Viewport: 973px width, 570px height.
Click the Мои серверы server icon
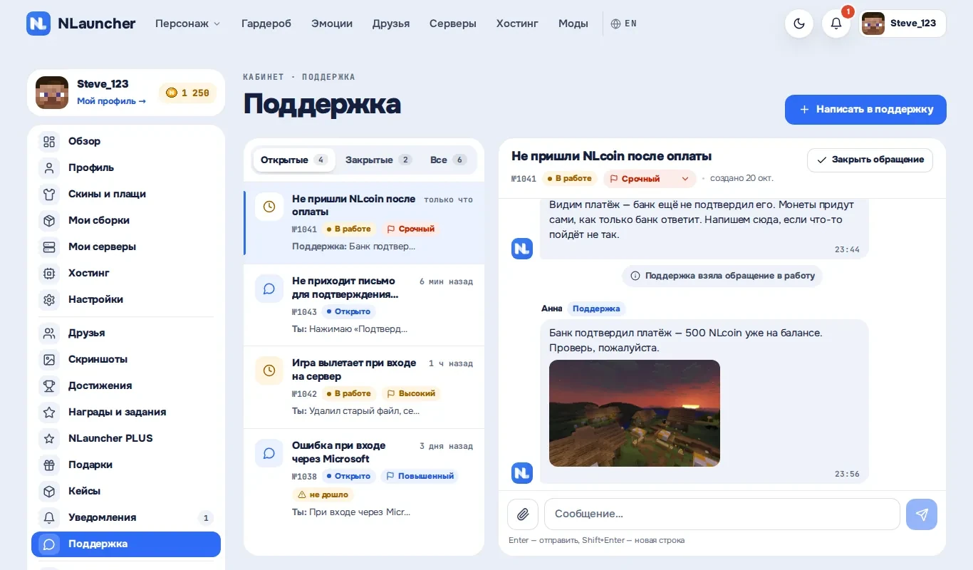49,247
